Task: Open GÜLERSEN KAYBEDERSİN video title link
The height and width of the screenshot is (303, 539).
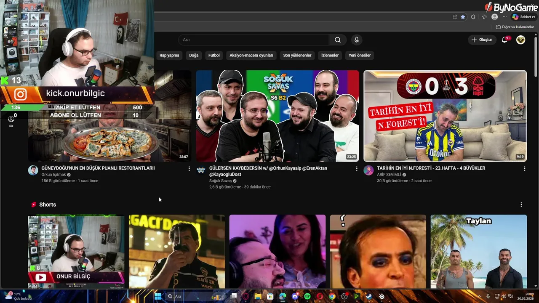Action: 268,171
